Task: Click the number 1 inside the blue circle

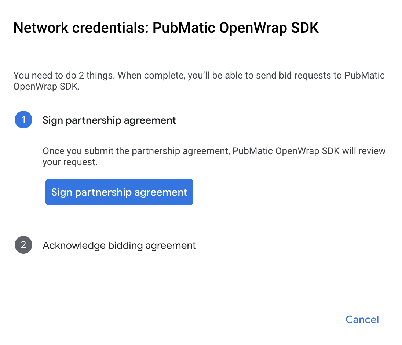Action: click(23, 120)
